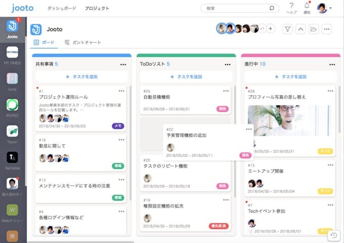
Task: Open the history clock icon at bottom right
Action: pos(333,235)
